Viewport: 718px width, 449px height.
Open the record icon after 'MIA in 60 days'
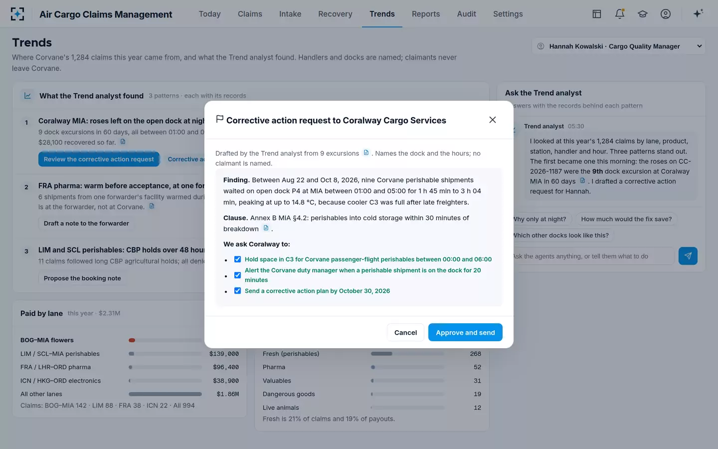point(582,181)
